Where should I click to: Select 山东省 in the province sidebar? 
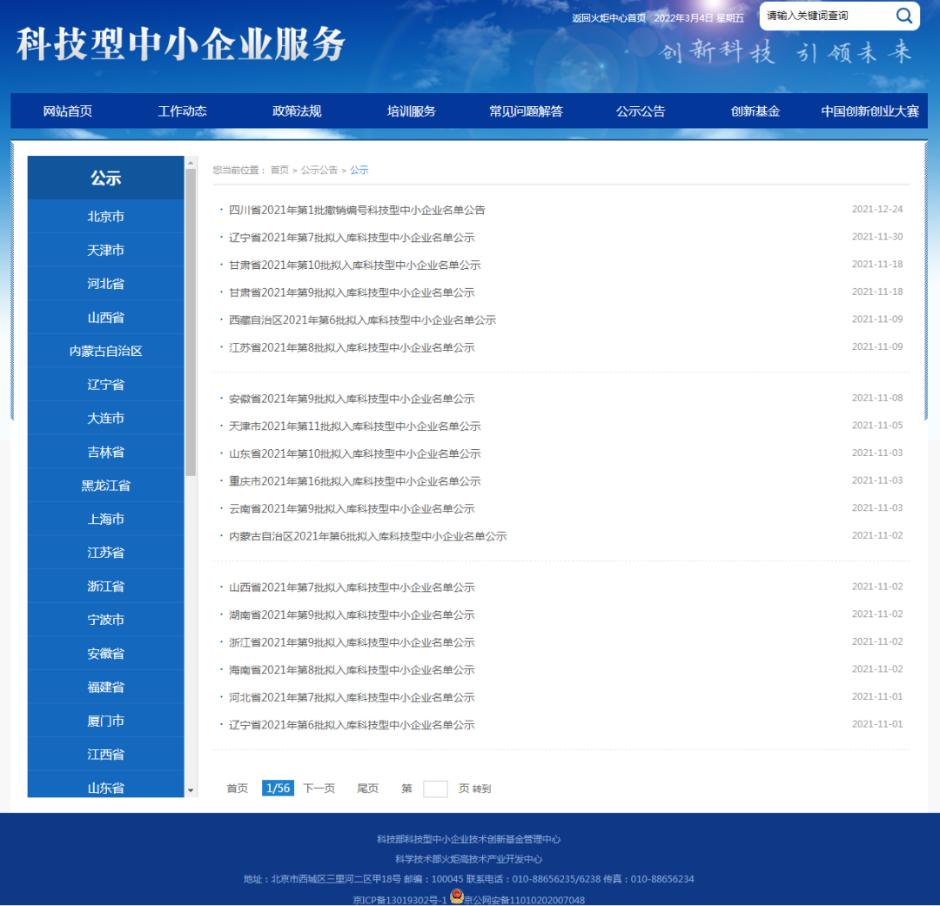click(104, 788)
